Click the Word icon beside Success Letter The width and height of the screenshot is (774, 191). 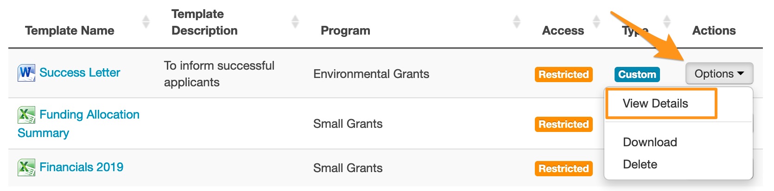tap(26, 73)
